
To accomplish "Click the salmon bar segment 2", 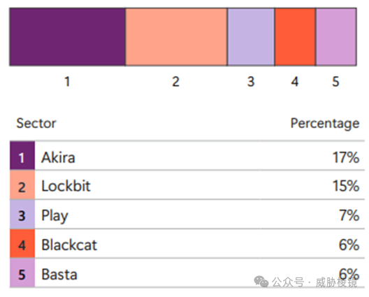I will (176, 37).
